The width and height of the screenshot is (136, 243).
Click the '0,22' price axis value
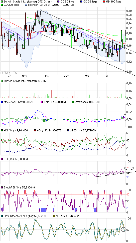(x=129, y=28)
